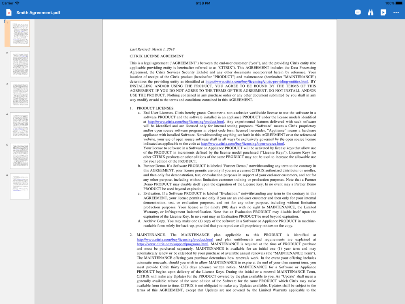Tap the Carrier label in the status bar
Screen dimensions: 405x304
(x=7, y=3)
